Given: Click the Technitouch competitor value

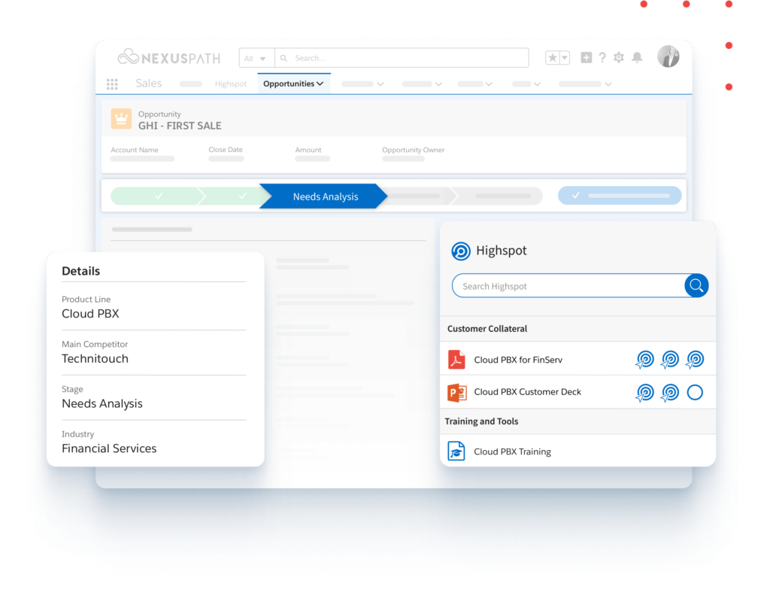Looking at the screenshot, I should pos(95,358).
